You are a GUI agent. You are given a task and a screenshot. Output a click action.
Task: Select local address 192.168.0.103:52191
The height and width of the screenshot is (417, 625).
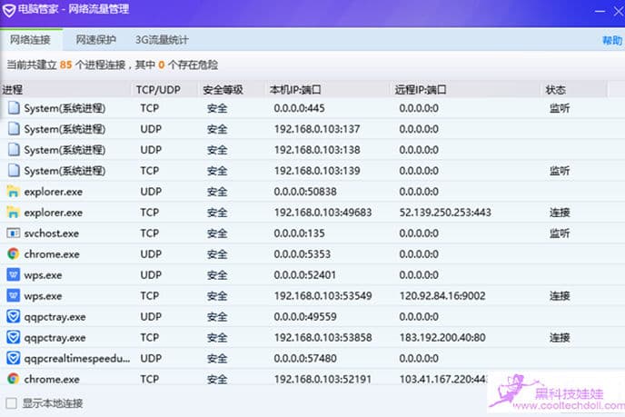pos(322,379)
